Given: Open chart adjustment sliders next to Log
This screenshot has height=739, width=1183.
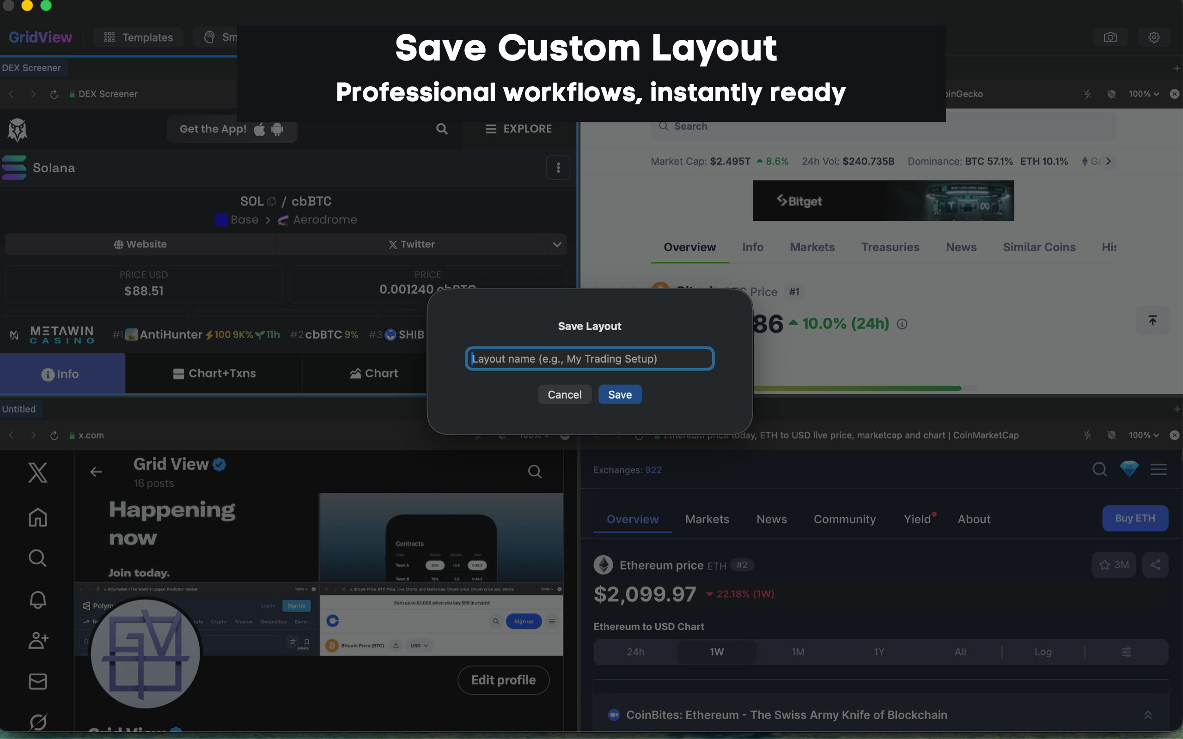Looking at the screenshot, I should pyautogui.click(x=1126, y=652).
